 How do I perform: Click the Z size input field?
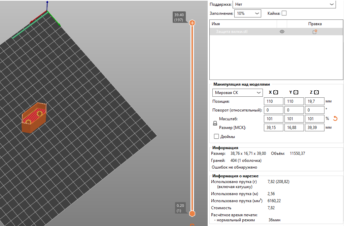pos(314,128)
